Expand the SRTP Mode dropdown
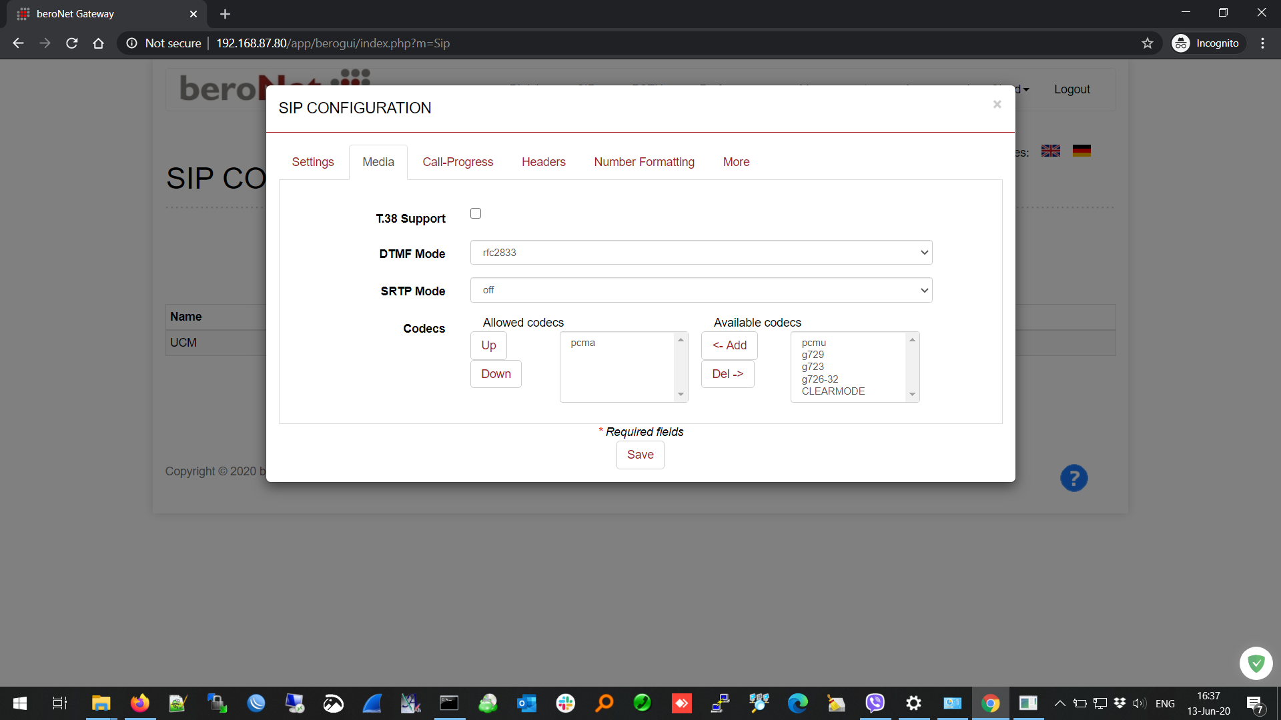The width and height of the screenshot is (1281, 720). [701, 290]
